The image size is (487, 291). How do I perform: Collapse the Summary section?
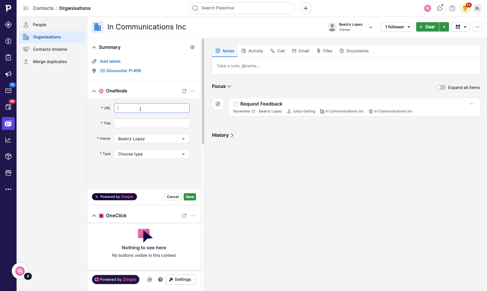coord(94,47)
